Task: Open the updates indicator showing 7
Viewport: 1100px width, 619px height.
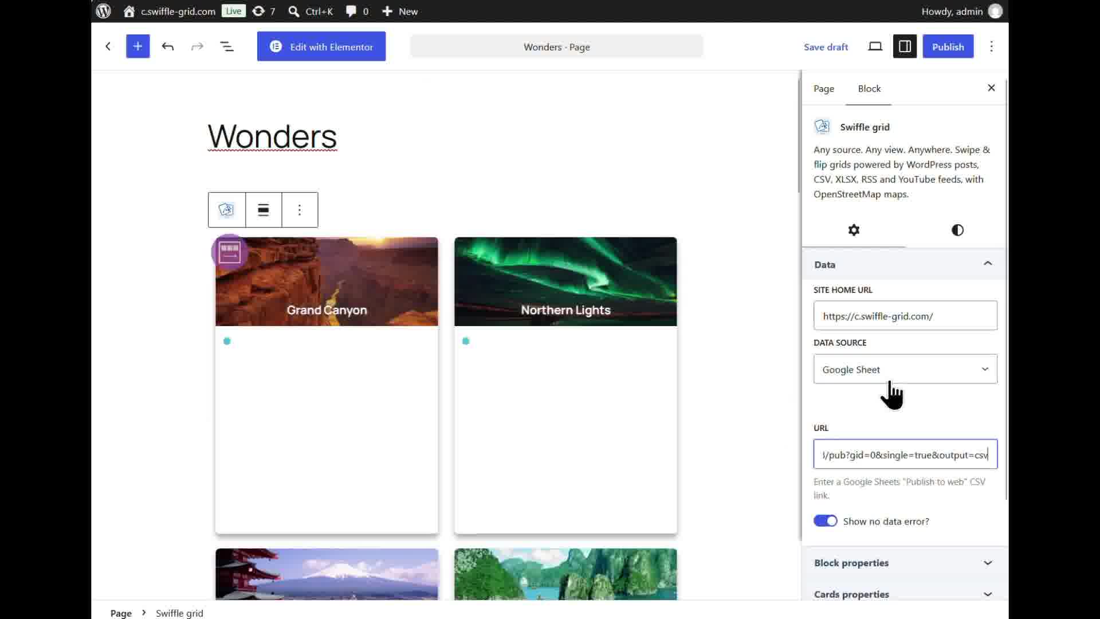Action: click(264, 11)
